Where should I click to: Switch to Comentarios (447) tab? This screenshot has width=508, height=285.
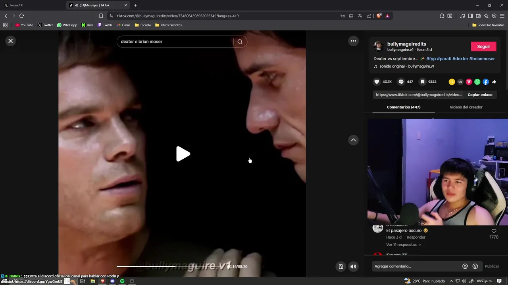404,107
